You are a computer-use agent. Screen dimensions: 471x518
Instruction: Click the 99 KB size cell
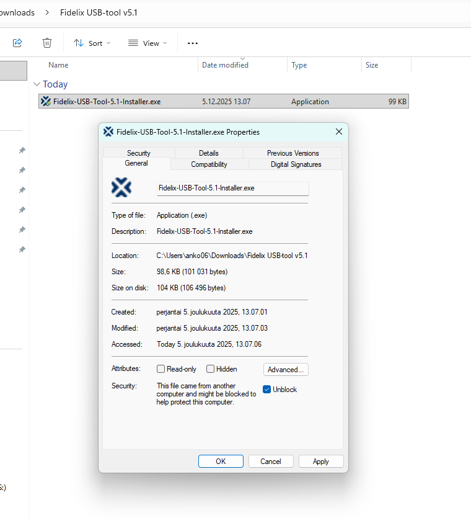[397, 101]
